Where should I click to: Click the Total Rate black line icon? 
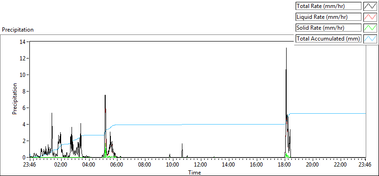coord(370,6)
